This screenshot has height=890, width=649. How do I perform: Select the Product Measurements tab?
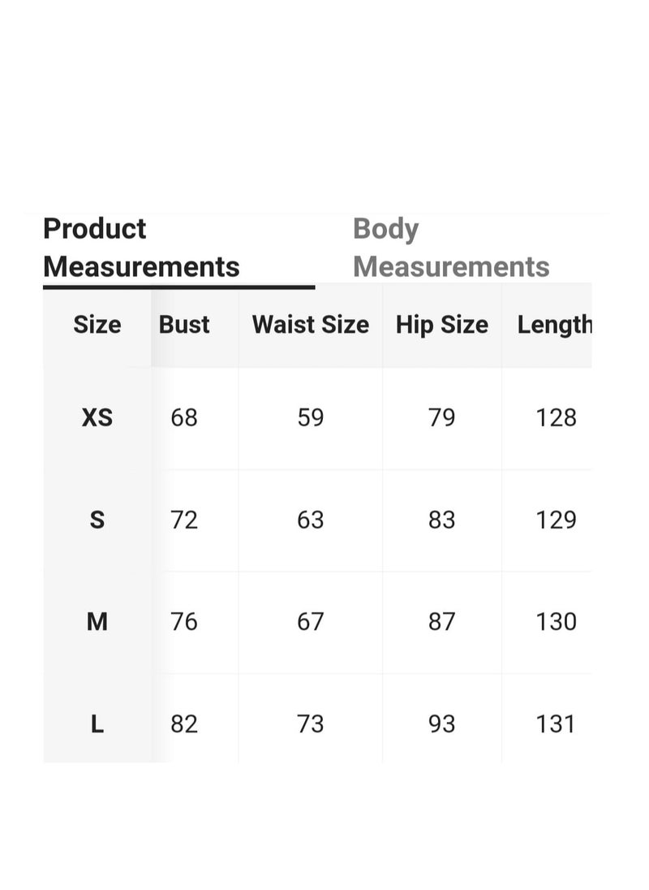(142, 248)
